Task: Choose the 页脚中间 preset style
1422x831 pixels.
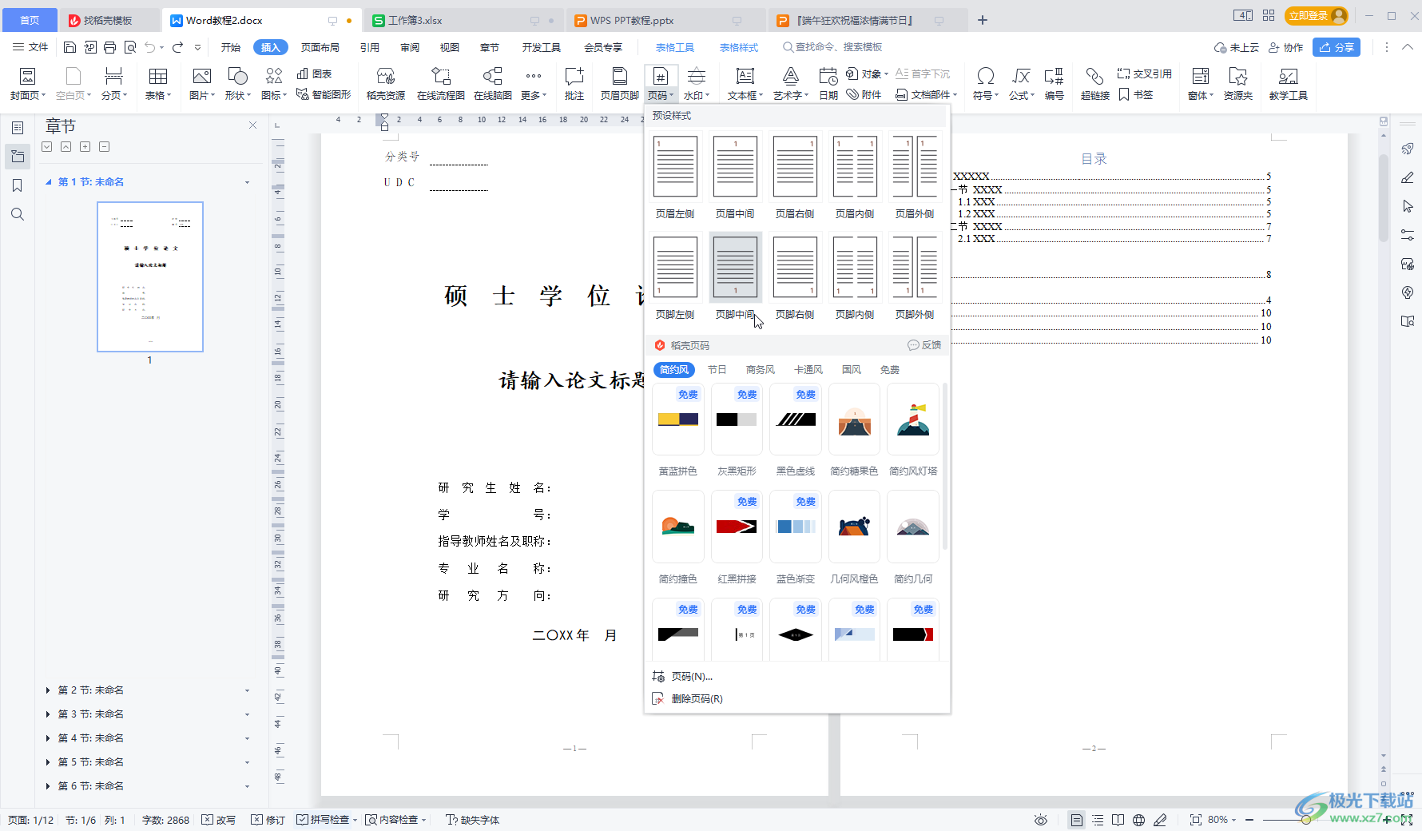Action: coord(735,276)
